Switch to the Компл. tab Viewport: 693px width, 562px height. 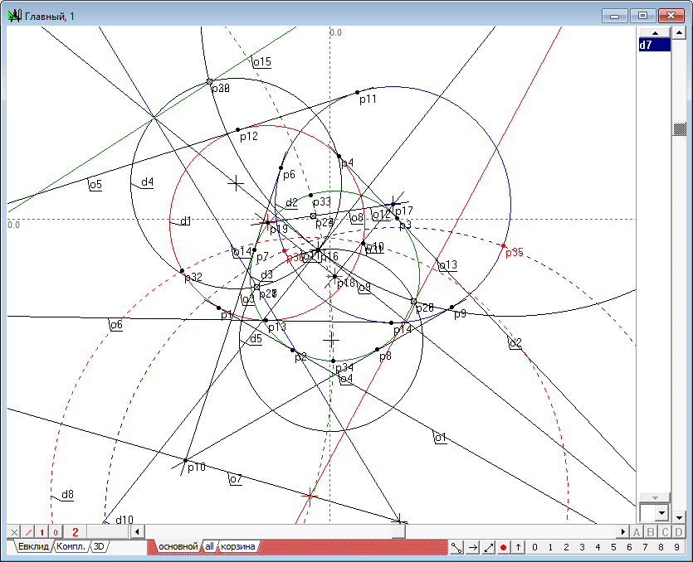[x=71, y=546]
